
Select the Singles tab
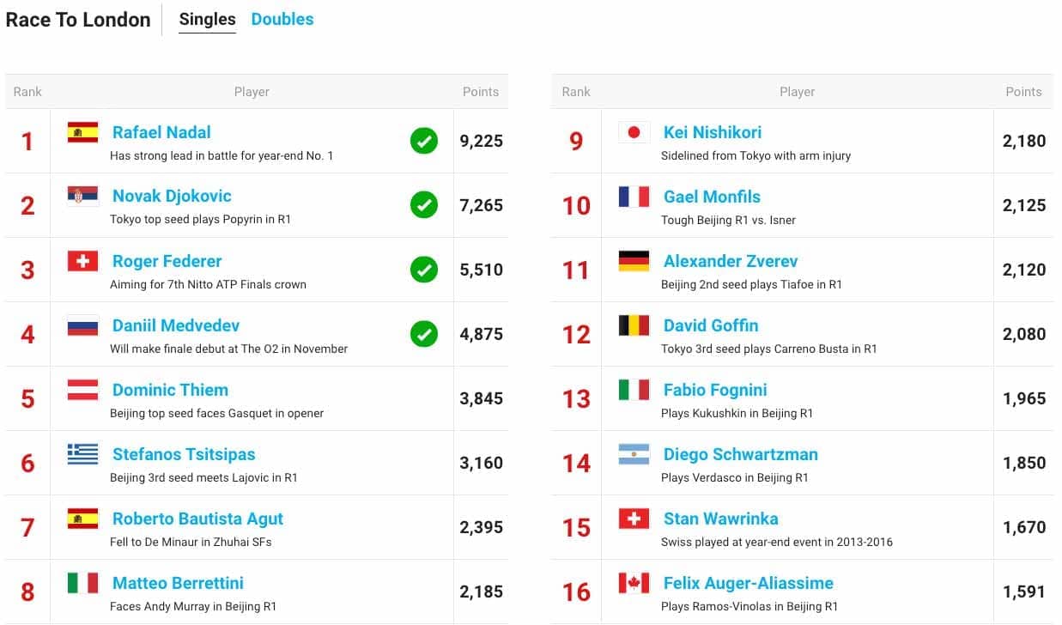click(x=207, y=19)
